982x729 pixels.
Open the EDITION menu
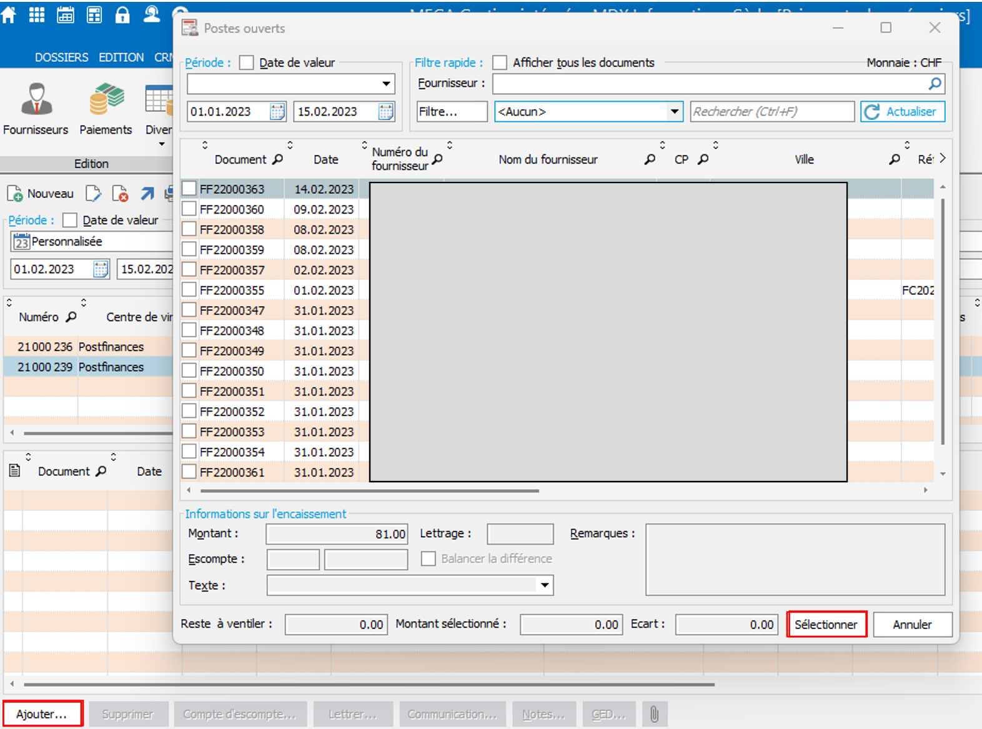(121, 57)
